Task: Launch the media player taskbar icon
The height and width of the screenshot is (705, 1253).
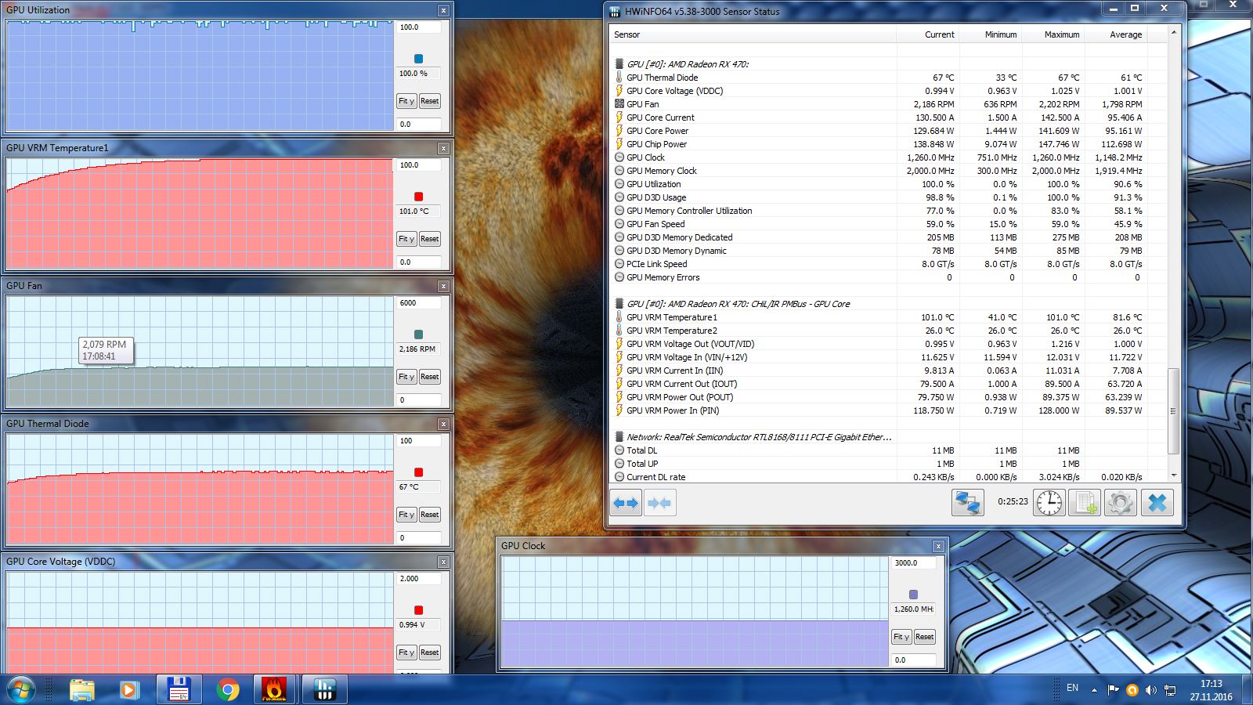Action: (x=130, y=689)
